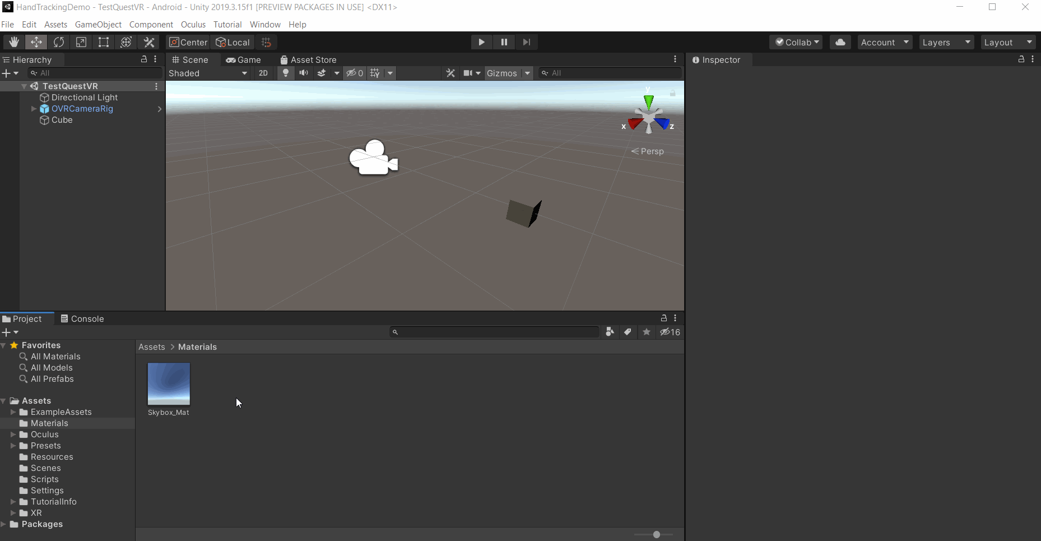Select the Rotate tool
Viewport: 1041px width, 541px height.
click(x=58, y=42)
